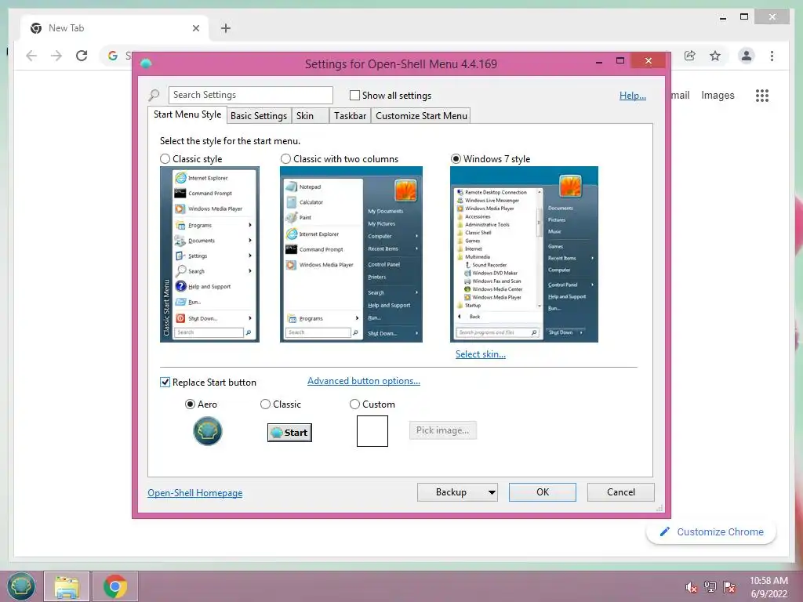Click the taskbar clock showing 10:58 AM

pyautogui.click(x=768, y=581)
